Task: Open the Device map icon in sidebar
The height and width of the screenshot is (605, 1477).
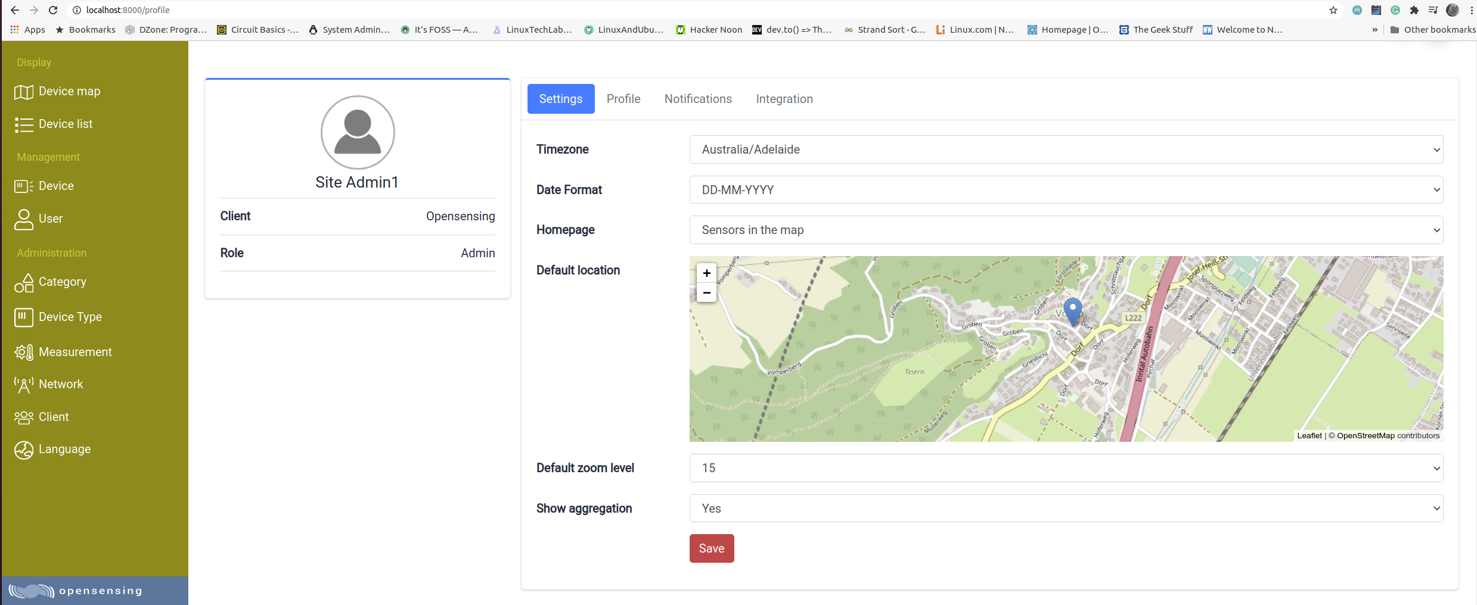Action: click(24, 92)
